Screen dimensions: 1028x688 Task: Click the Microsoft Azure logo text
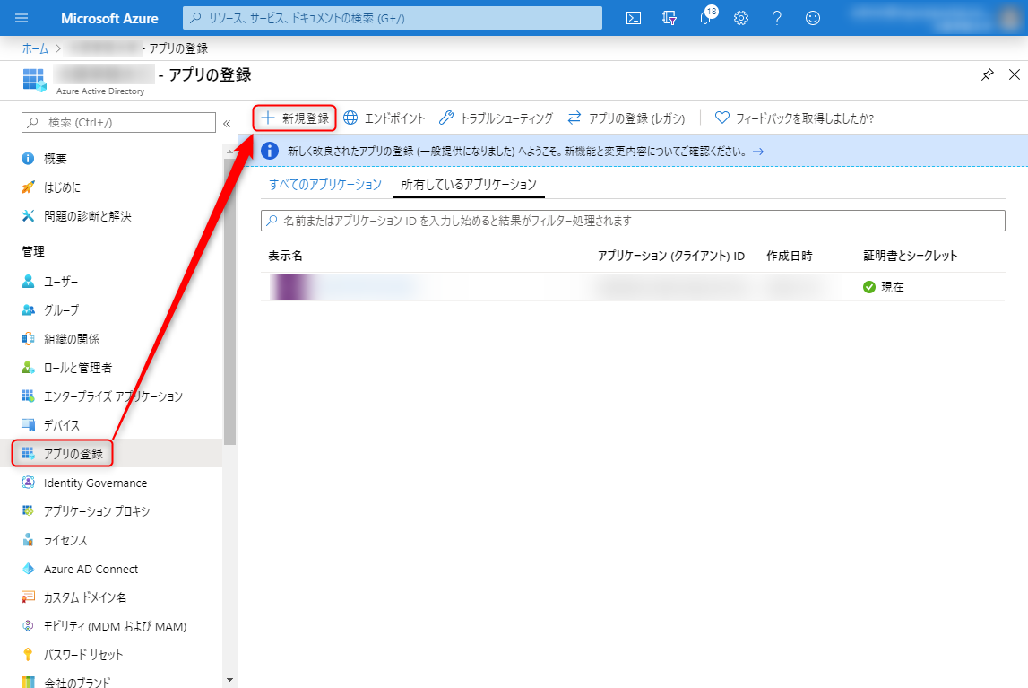pos(109,18)
